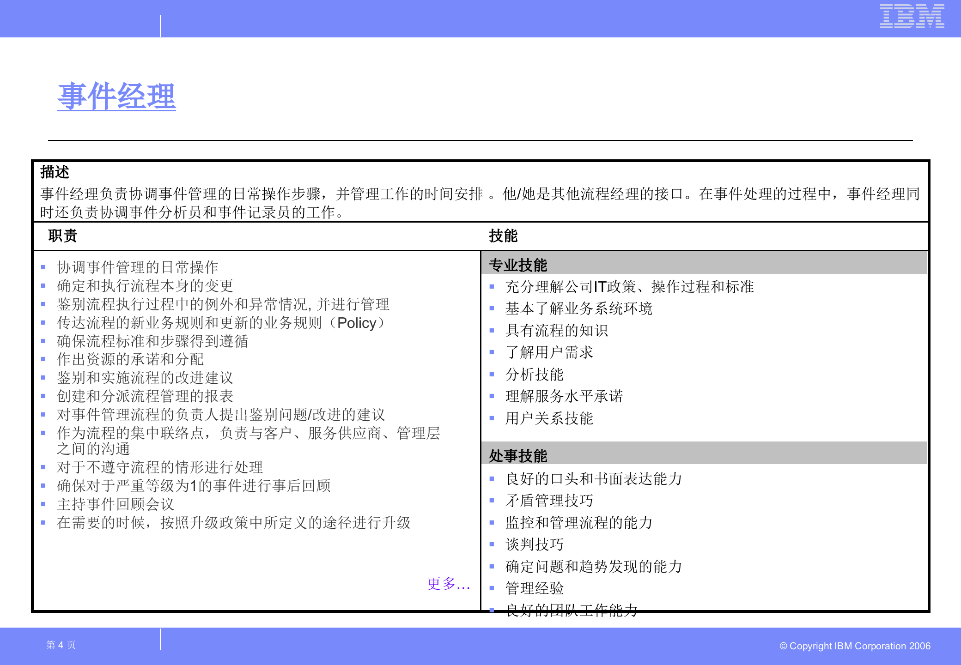Click the bullet icon next to 充分理解公司IT政策
Image resolution: width=961 pixels, height=665 pixels.
coord(491,287)
